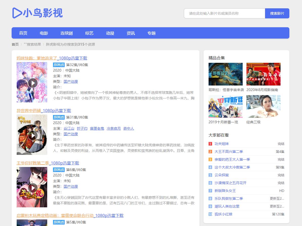
Task: Click the actor link 谷江山
Action: [x=69, y=128]
